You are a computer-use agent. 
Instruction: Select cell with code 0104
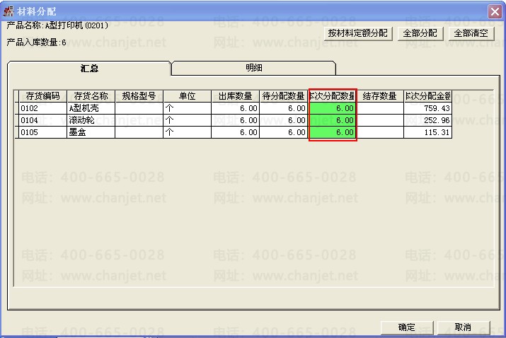[x=43, y=120]
